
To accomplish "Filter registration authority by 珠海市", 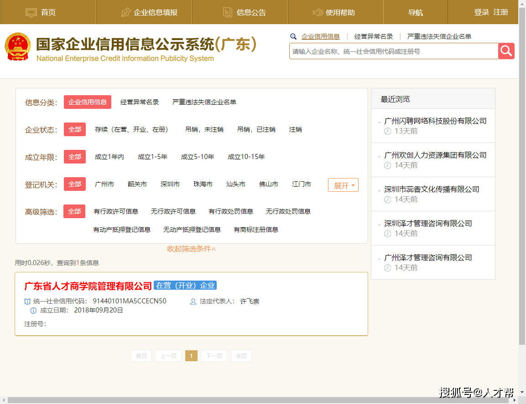I will pyautogui.click(x=203, y=184).
